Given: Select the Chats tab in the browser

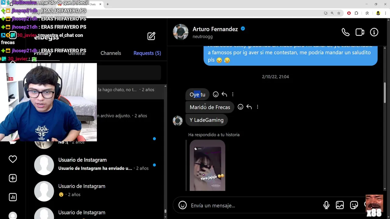Looking at the screenshot, I should (x=80, y=4).
